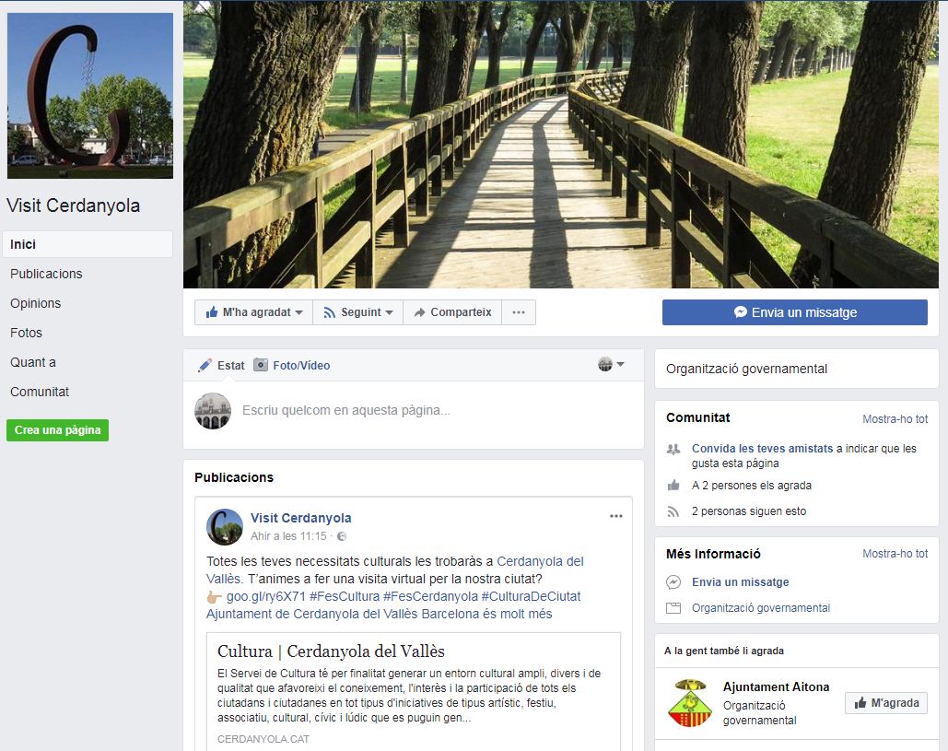Image resolution: width=948 pixels, height=751 pixels.
Task: Click the CERDANYOLA.CAT source text
Action: 263,739
